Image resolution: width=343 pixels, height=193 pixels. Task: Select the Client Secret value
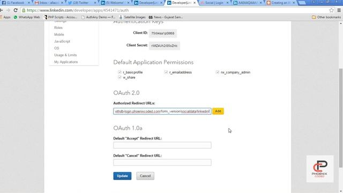165,46
